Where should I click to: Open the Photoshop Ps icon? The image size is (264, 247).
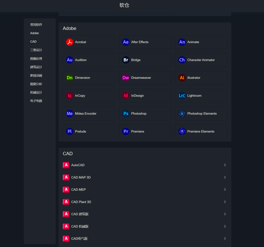[x=126, y=113]
